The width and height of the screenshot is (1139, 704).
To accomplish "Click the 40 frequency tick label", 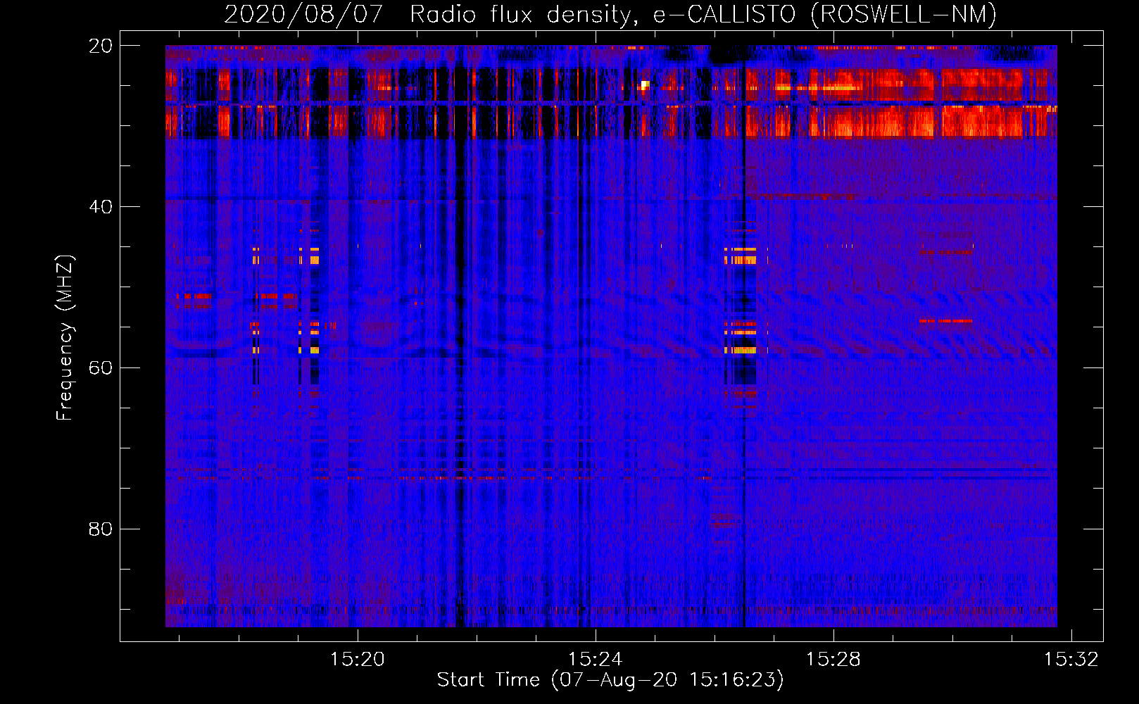I will 101,207.
